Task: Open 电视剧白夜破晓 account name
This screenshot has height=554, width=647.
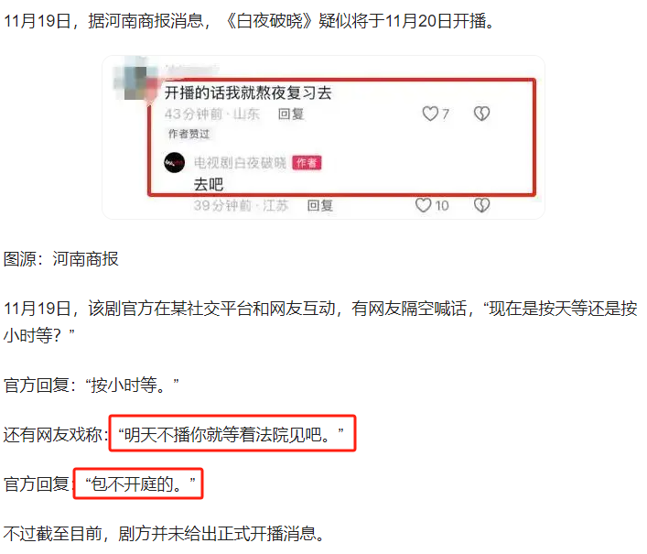Action: click(240, 163)
